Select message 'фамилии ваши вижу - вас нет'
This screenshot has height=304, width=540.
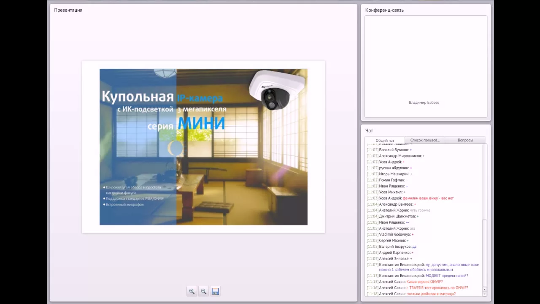point(428,198)
